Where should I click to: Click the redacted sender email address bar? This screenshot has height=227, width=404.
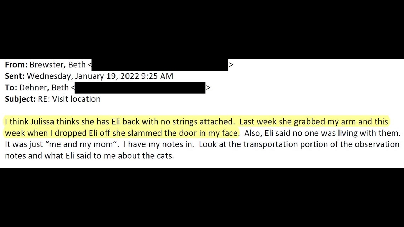(160, 65)
